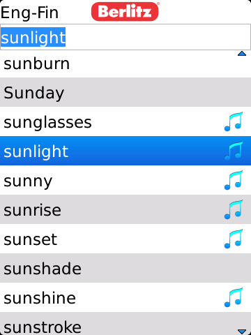The image size is (251, 335).
Task: Play audio pronunciation for sunset
Action: coord(234,239)
